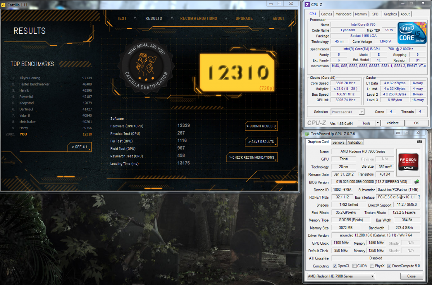Click the Tools button in CPU-Z
The height and width of the screenshot is (285, 432).
pos(366,123)
